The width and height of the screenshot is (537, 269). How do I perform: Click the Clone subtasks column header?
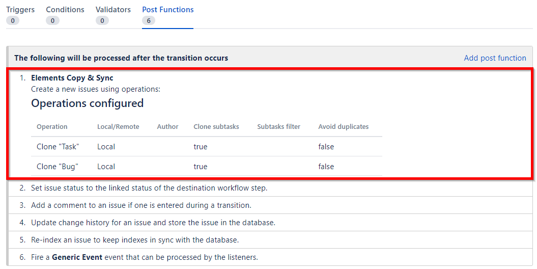point(216,127)
